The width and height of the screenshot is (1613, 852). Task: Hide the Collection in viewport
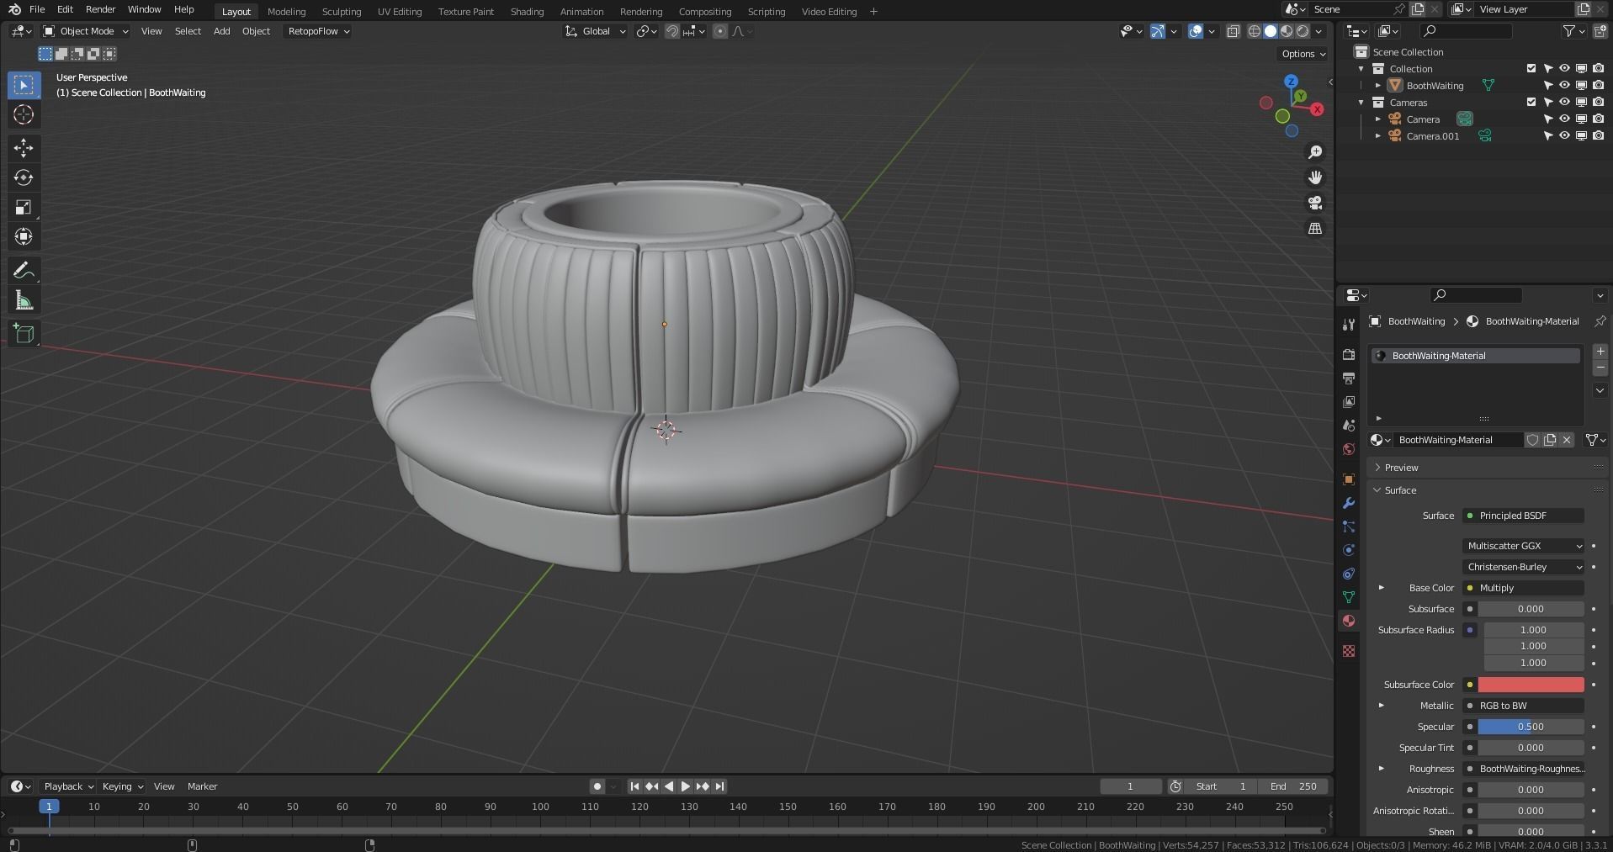(1564, 69)
